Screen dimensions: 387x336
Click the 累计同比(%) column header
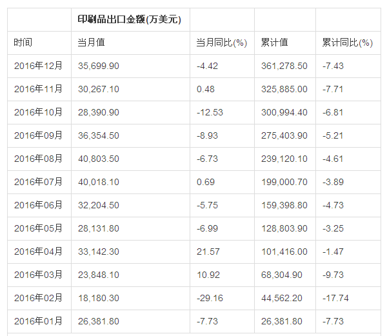[347, 43]
